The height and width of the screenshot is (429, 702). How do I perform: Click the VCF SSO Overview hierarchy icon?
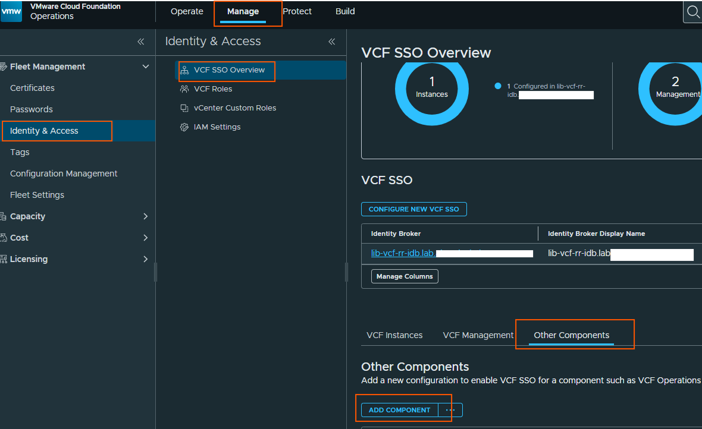184,70
